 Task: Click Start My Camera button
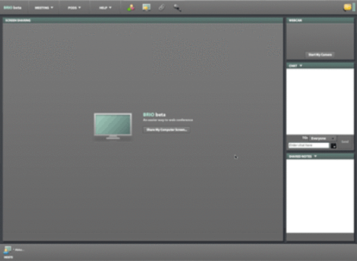tap(320, 55)
